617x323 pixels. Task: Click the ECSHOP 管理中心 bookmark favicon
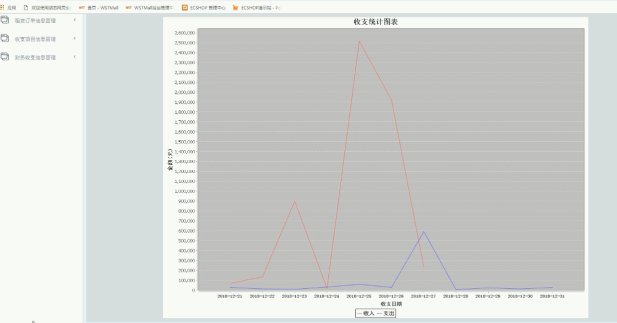(x=184, y=7)
